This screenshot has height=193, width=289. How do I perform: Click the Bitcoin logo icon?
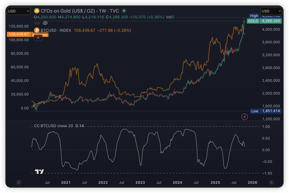37,30
